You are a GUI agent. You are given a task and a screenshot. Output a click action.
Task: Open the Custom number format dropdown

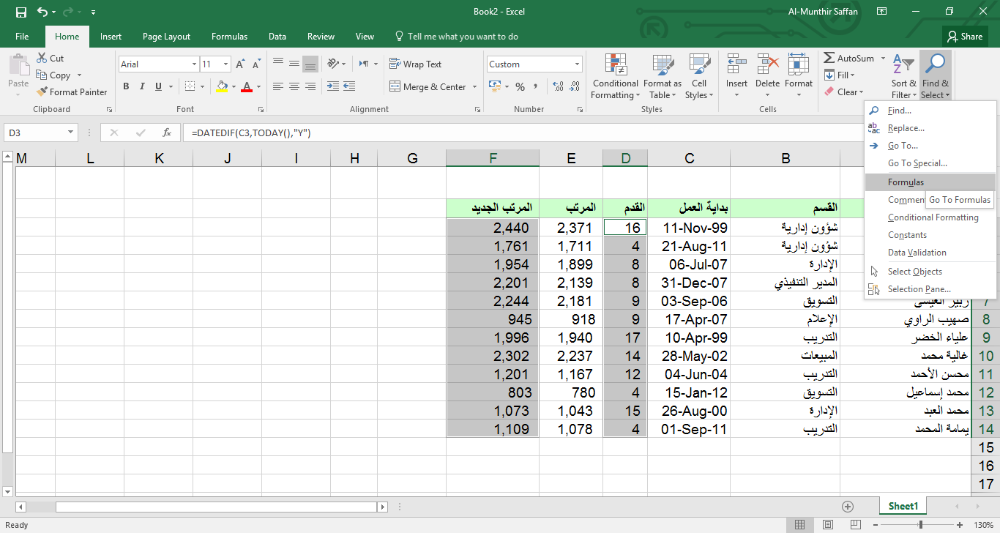click(577, 64)
